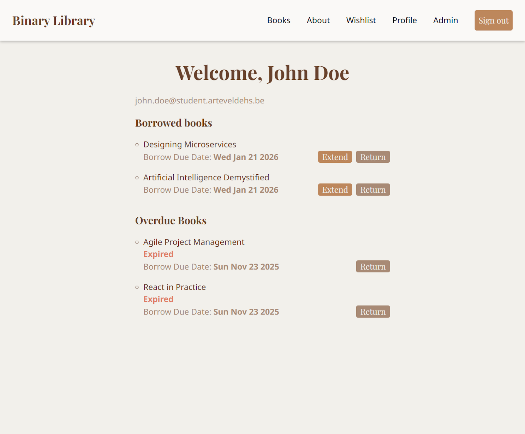Screen dimensions: 525x434
Task: Open the Books page
Action: [279, 20]
